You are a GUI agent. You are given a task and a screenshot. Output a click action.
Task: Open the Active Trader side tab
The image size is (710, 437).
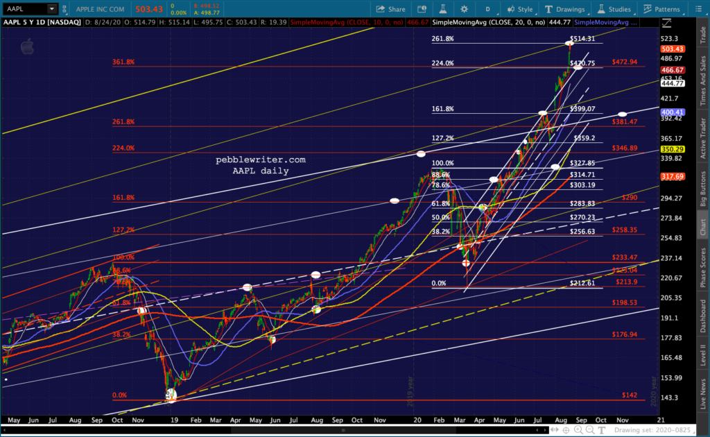click(703, 138)
